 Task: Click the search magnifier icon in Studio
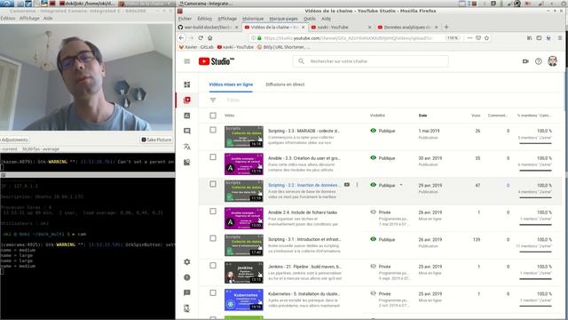pos(301,61)
